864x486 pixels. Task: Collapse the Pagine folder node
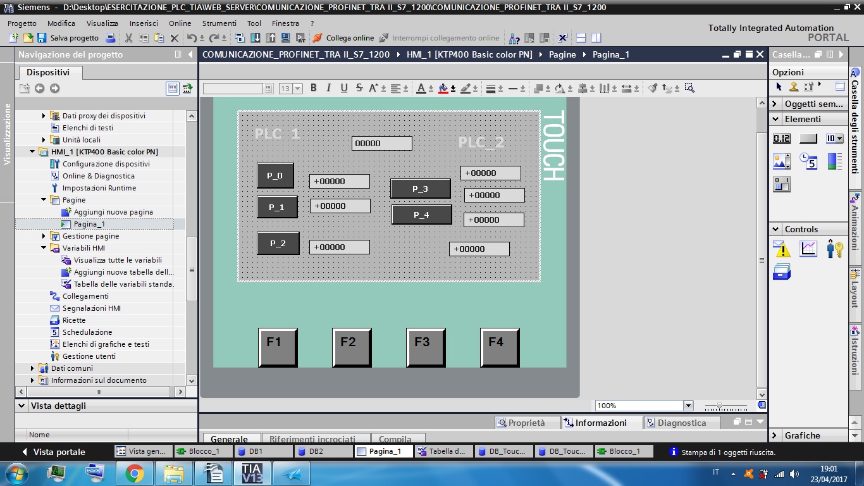point(44,200)
